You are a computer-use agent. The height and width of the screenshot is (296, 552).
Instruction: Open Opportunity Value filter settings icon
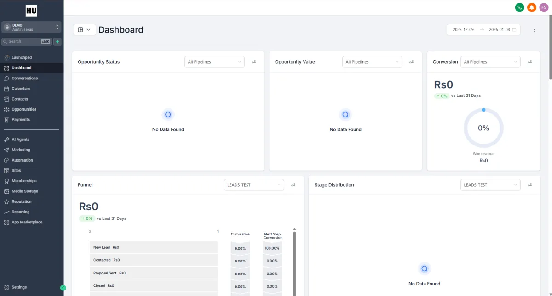pyautogui.click(x=412, y=62)
